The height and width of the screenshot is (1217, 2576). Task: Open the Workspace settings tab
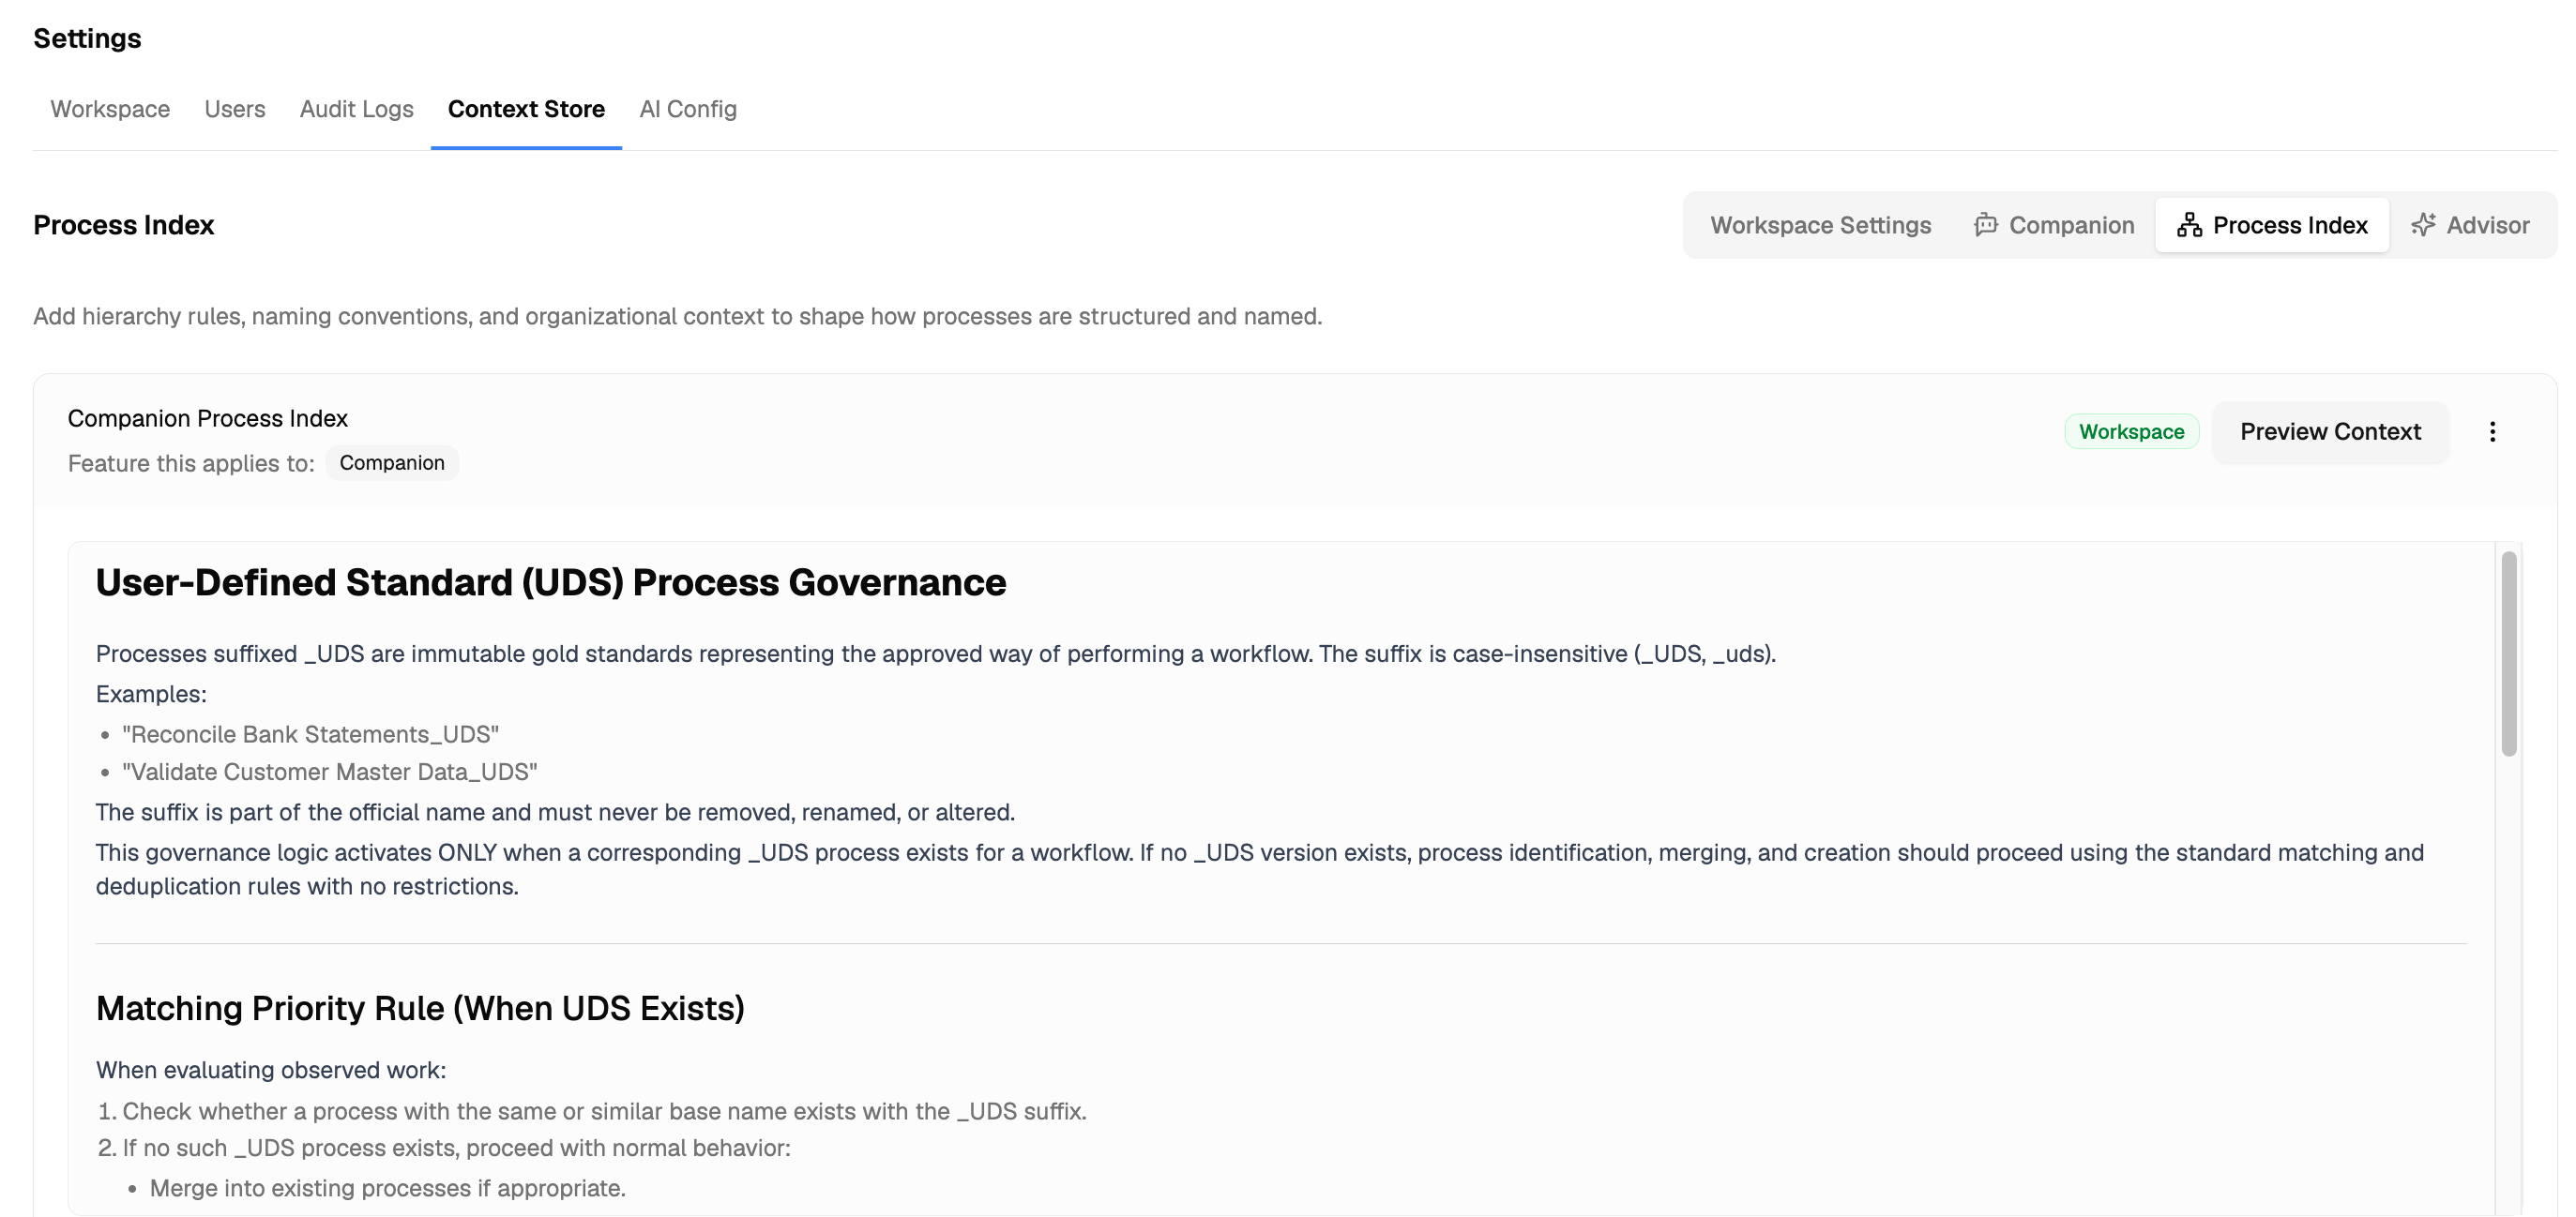pos(110,109)
